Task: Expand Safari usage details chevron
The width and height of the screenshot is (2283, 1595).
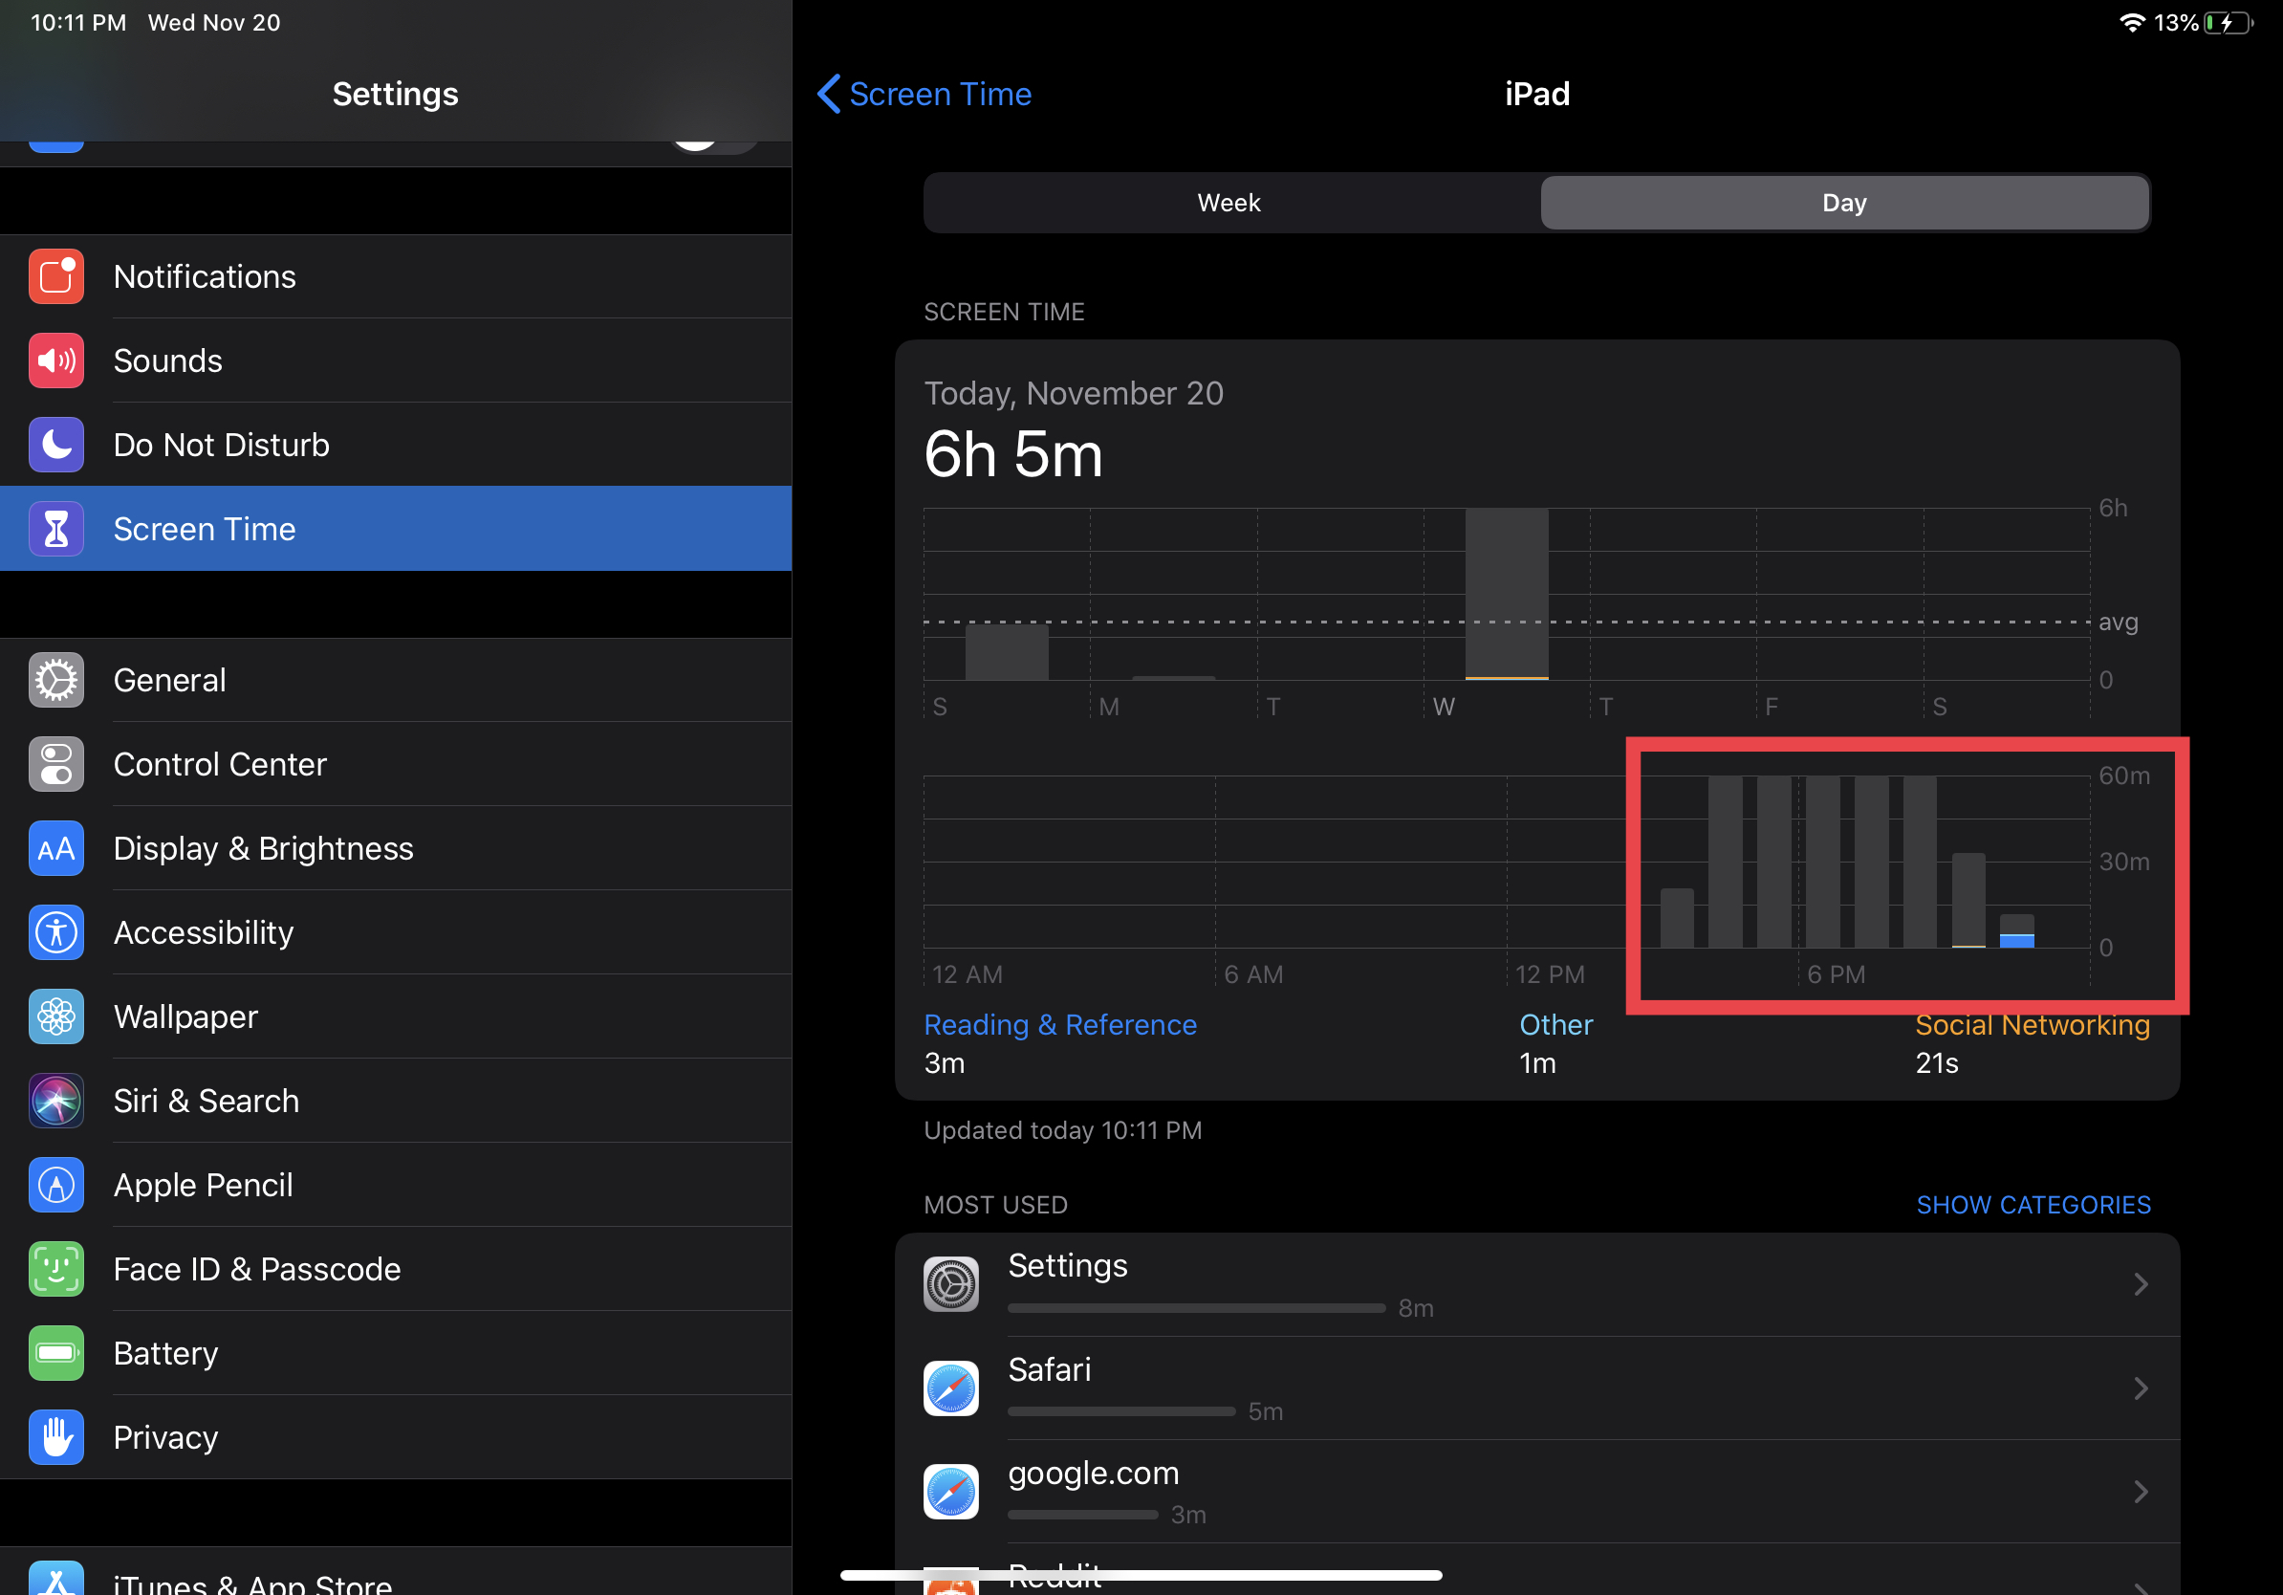Action: point(2141,1388)
